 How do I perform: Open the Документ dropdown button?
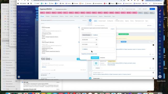145,9
